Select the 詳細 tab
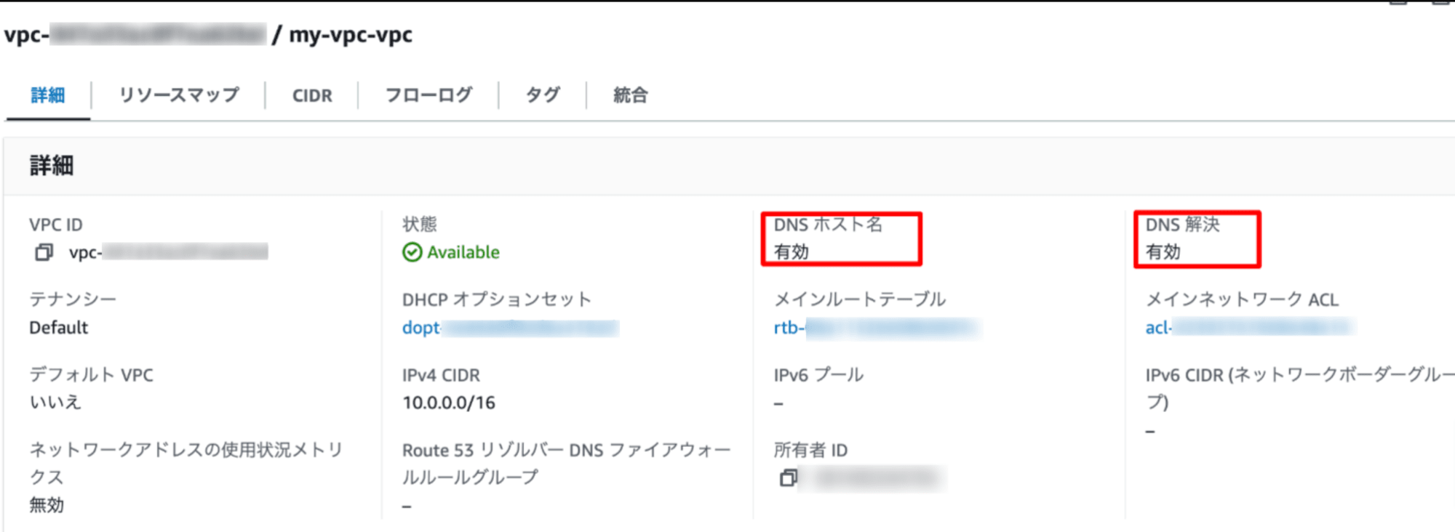 48,95
